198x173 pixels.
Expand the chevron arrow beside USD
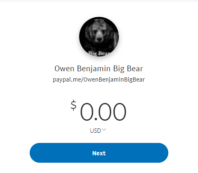click(x=104, y=129)
